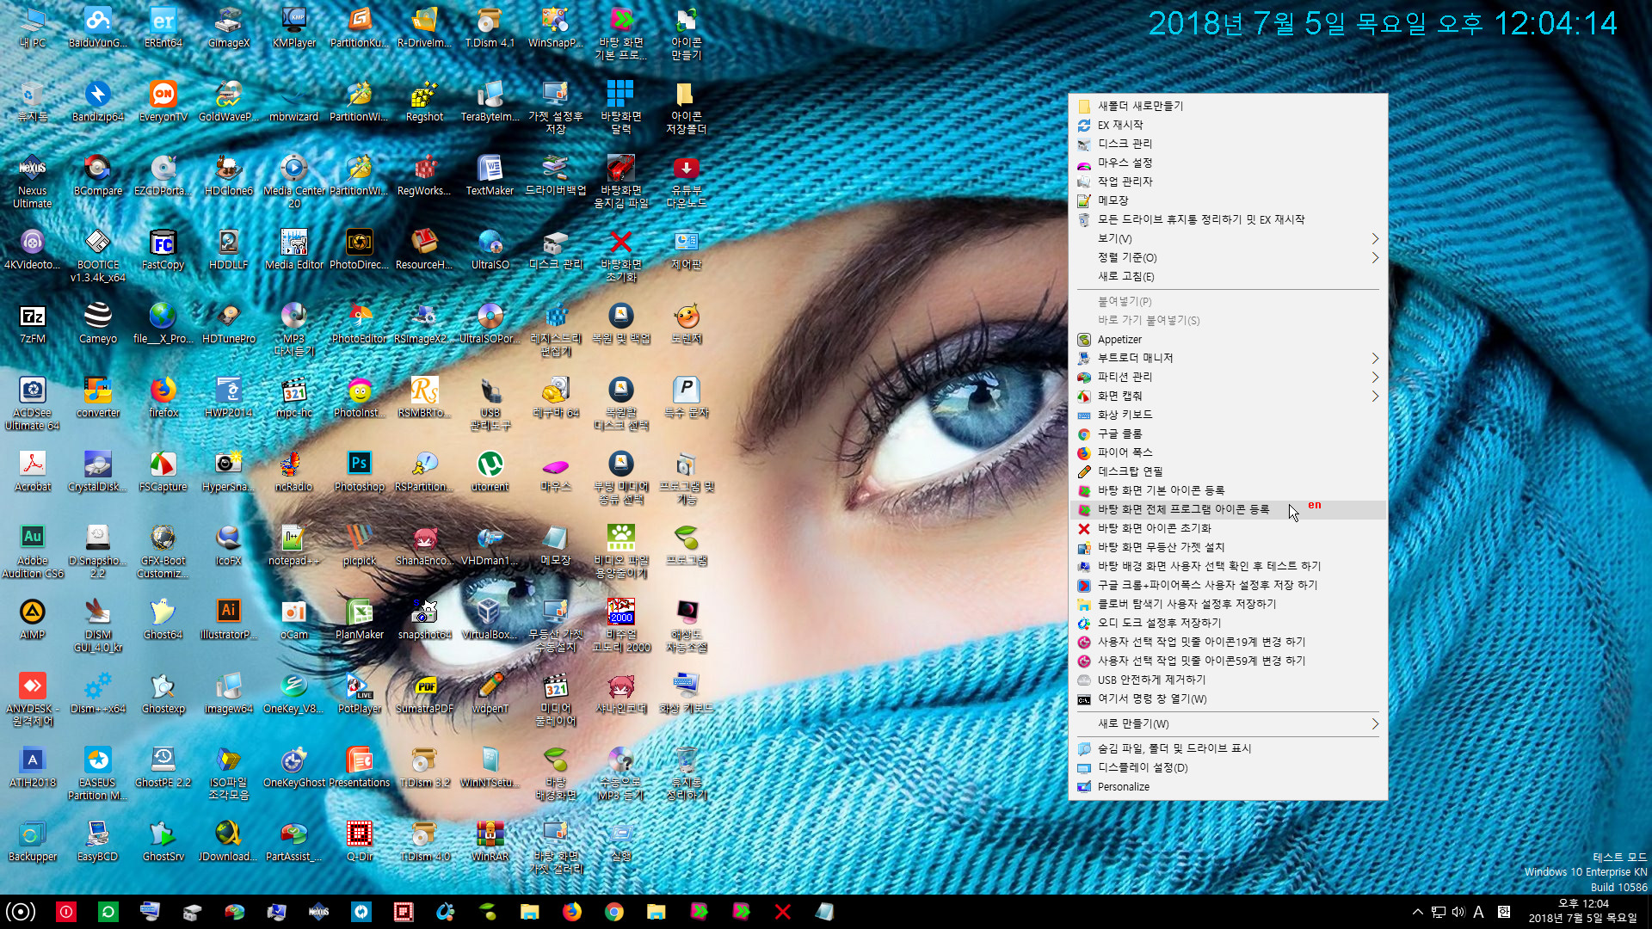Open WinRAR desktop shortcut
This screenshot has width=1652, height=929.
coord(490,841)
